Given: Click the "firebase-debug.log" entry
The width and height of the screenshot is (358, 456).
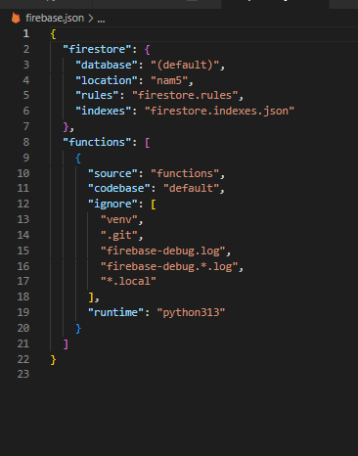Looking at the screenshot, I should coord(162,251).
